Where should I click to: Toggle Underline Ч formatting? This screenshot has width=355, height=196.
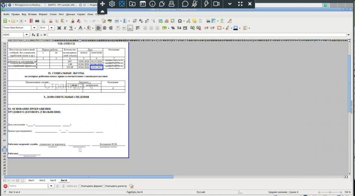(x=71, y=28)
